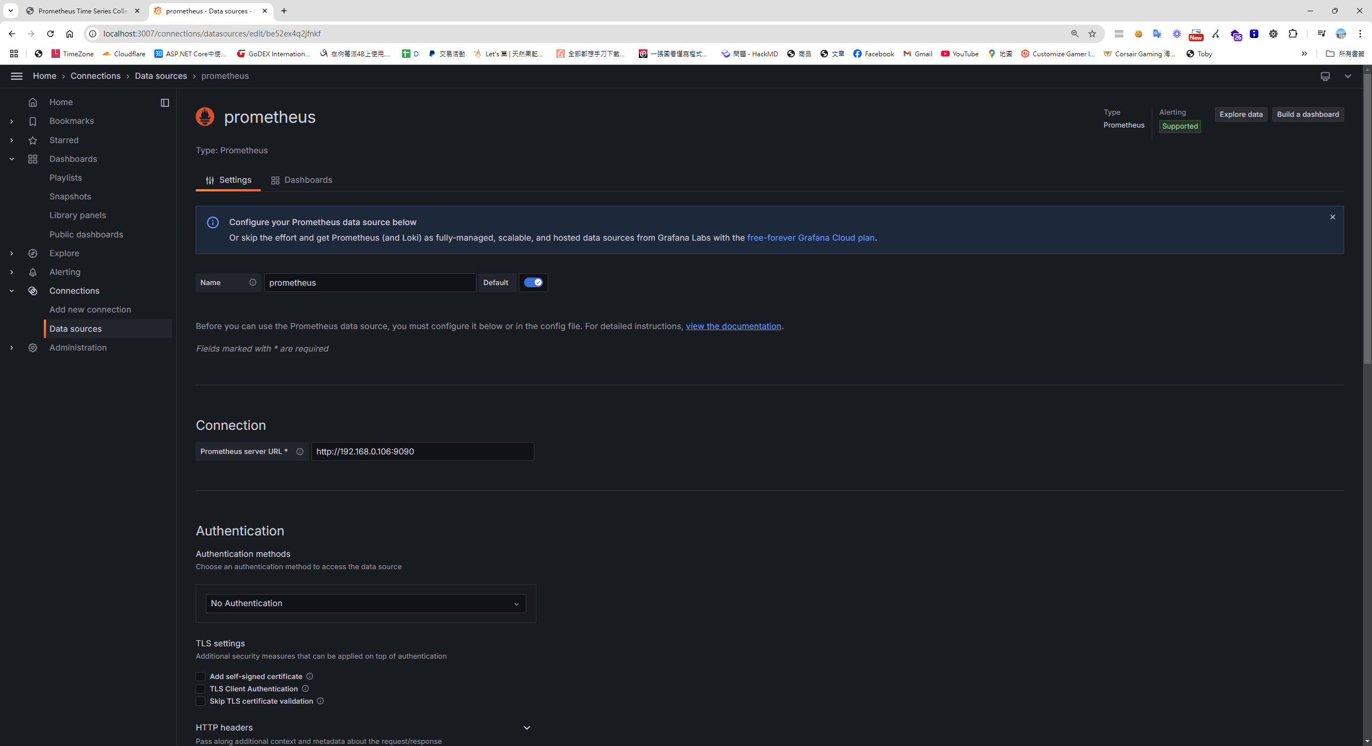Screen dimensions: 1372x746
Task: Click the Alerting bell icon
Action: (x=33, y=272)
